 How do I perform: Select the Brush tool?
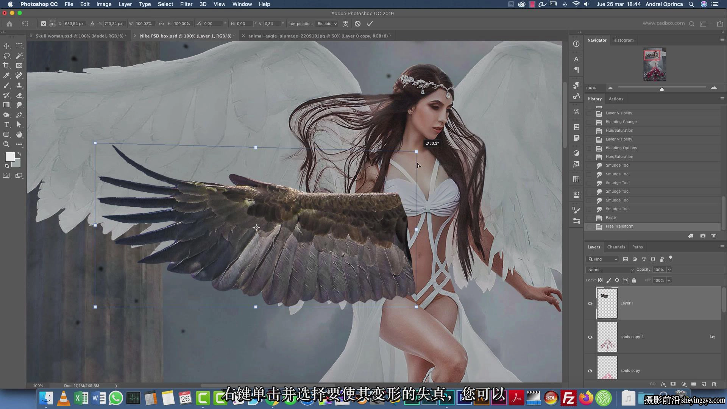pyautogui.click(x=6, y=85)
